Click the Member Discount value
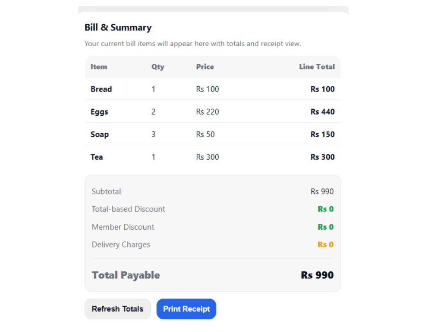This screenshot has width=442, height=332. point(326,227)
